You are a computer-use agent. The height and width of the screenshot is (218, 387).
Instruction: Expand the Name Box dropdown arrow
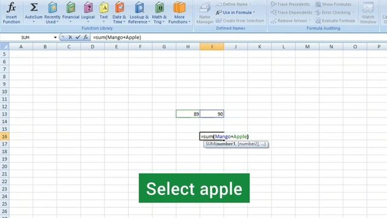(x=55, y=38)
